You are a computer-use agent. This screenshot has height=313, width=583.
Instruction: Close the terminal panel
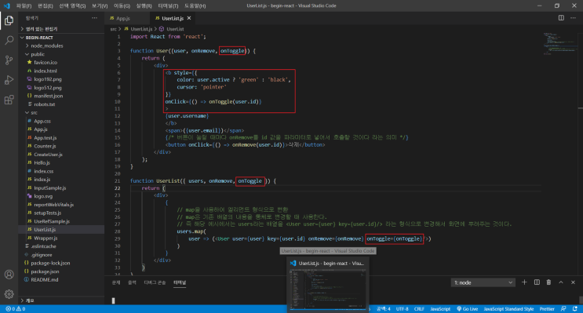(x=573, y=282)
